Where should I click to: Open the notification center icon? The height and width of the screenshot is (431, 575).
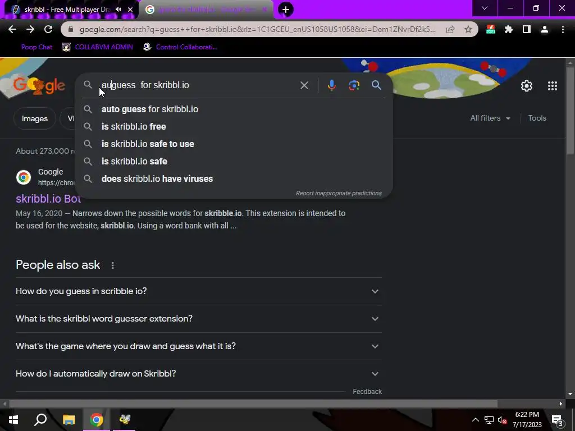click(x=558, y=420)
